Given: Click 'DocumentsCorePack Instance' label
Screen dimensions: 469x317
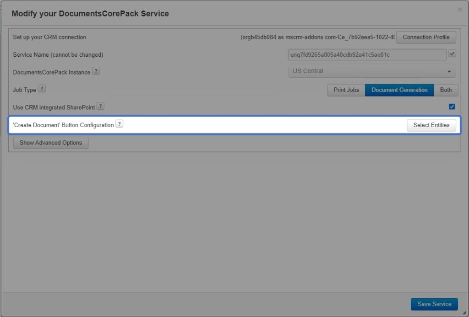Looking at the screenshot, I should click(x=51, y=72).
